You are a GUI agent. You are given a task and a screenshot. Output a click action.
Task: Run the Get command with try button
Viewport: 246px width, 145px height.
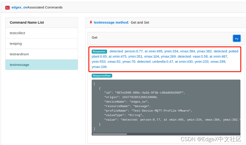tap(237, 38)
